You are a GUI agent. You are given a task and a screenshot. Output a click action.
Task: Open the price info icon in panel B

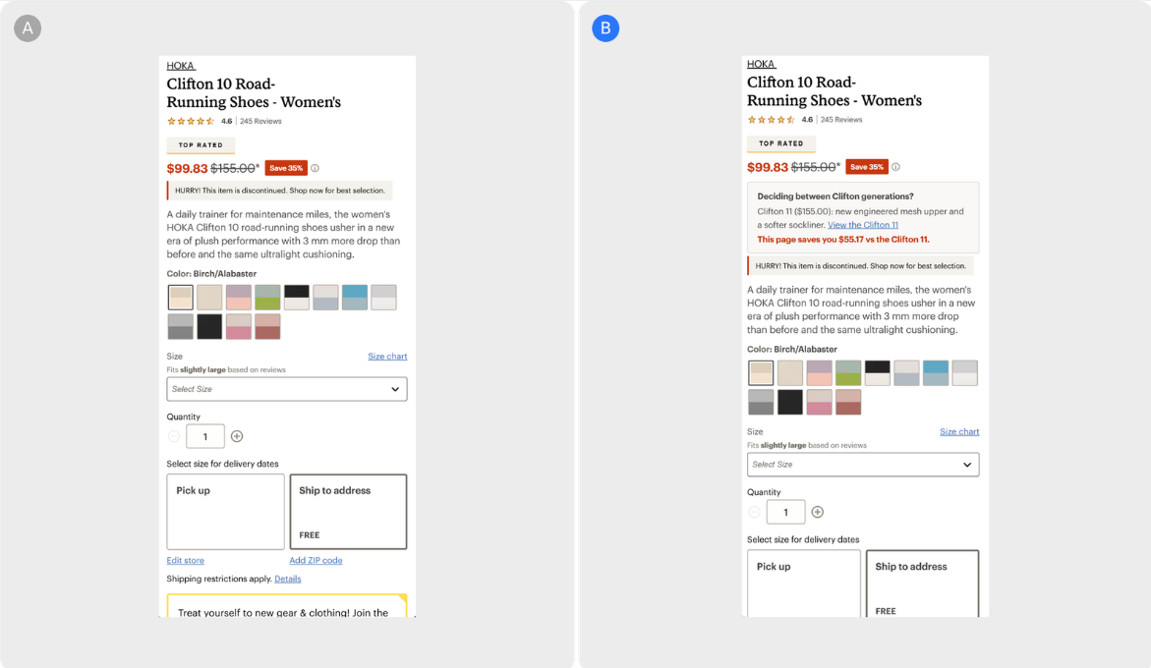coord(895,166)
